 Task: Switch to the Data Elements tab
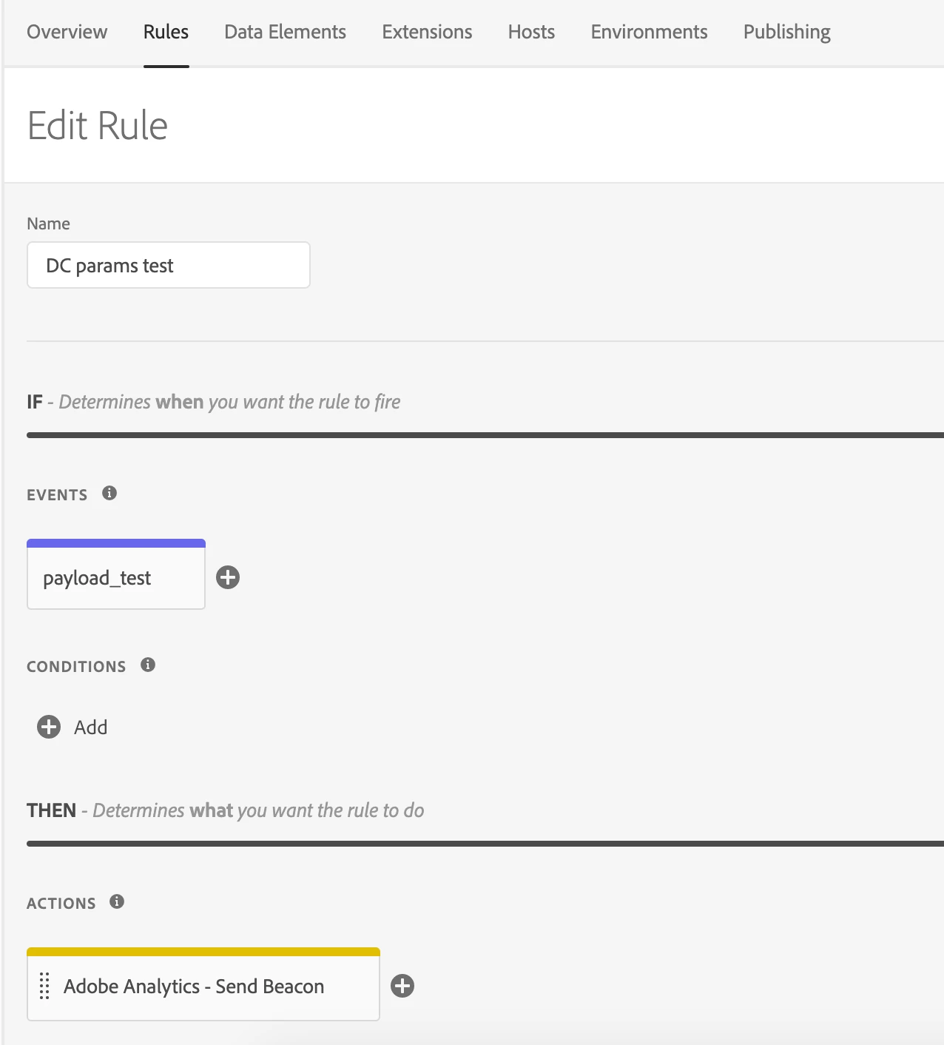[x=285, y=32]
